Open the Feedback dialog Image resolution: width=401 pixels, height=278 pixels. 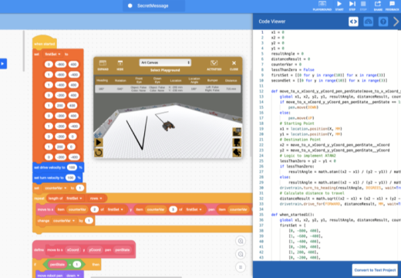[393, 6]
